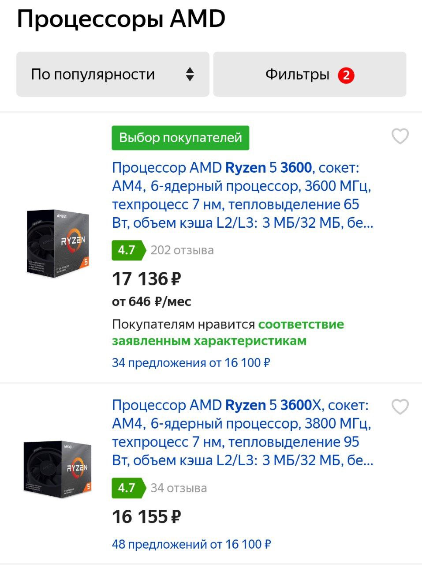Click the 17 136 ₽ price
This screenshot has width=422, height=565.
coord(146,279)
